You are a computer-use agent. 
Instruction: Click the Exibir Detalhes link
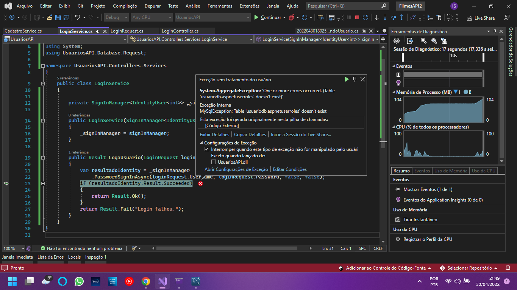(x=214, y=134)
